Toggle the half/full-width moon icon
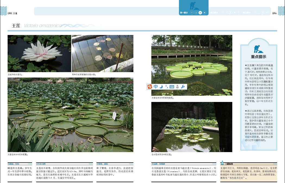The width and height of the screenshot is (285, 183). pyautogui.click(x=161, y=87)
